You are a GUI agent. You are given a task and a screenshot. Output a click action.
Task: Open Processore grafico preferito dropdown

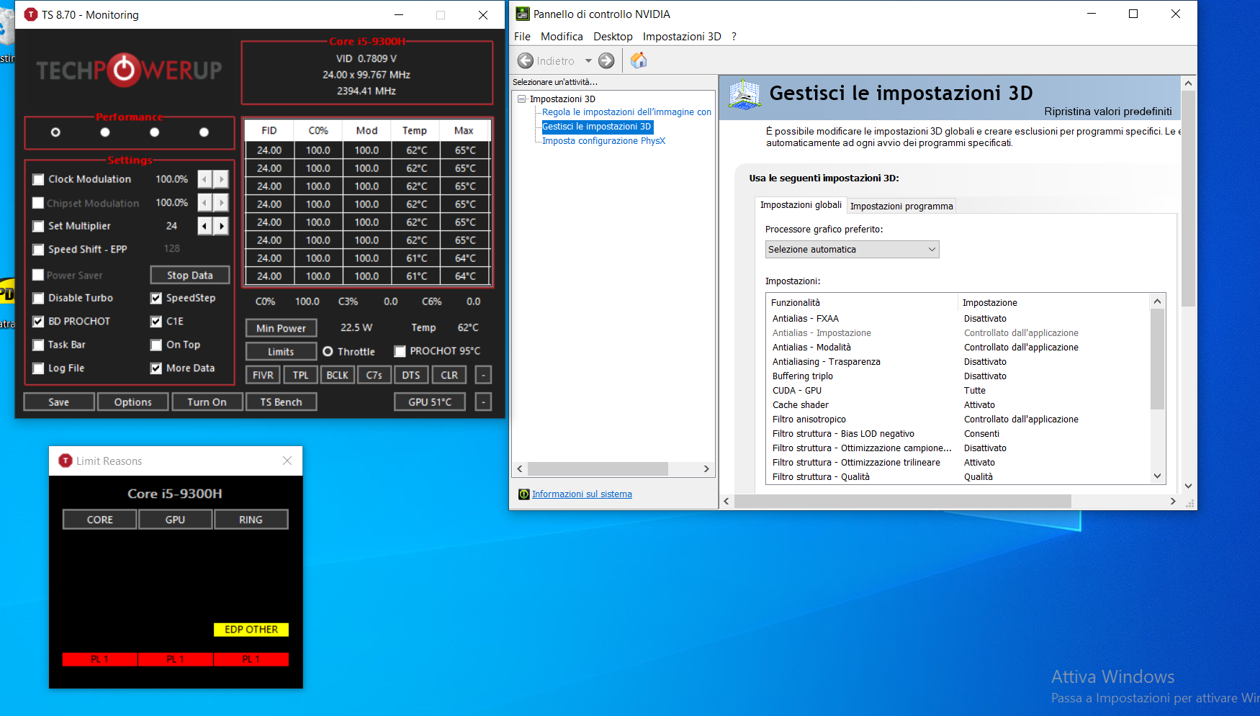click(852, 249)
